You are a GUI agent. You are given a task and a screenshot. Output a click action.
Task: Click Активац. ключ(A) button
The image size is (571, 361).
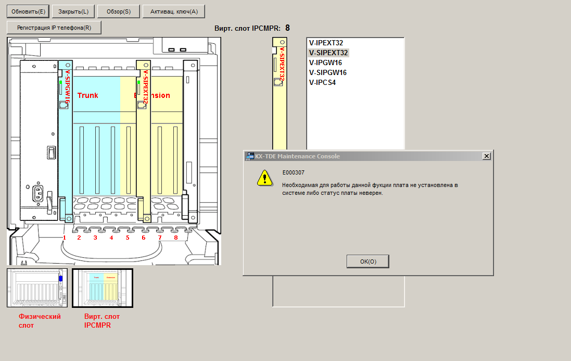pyautogui.click(x=174, y=11)
